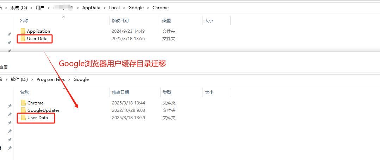Select the Application folder icon
This screenshot has height=160, width=380.
(x=23, y=31)
